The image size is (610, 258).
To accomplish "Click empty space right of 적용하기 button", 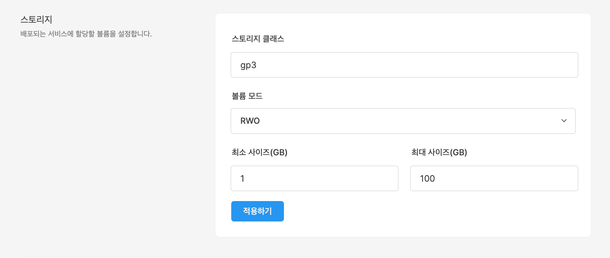I will 395,211.
